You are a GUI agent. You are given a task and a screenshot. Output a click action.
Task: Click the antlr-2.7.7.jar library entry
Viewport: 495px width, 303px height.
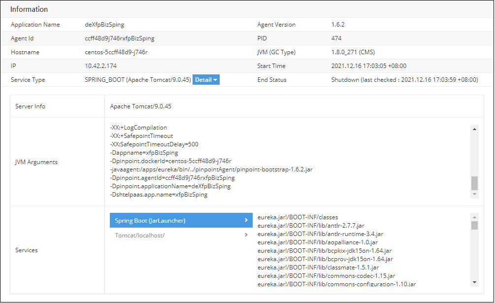311,226
